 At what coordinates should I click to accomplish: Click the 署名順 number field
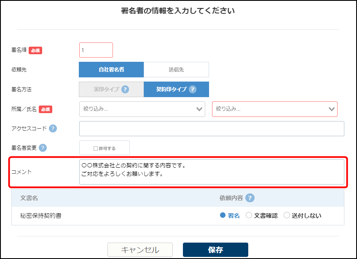click(96, 50)
